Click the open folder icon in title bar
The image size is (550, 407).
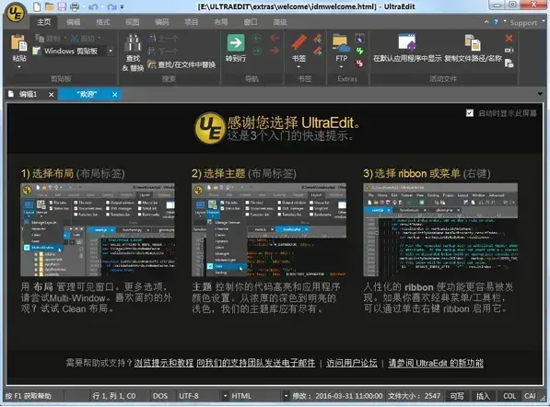click(50, 6)
